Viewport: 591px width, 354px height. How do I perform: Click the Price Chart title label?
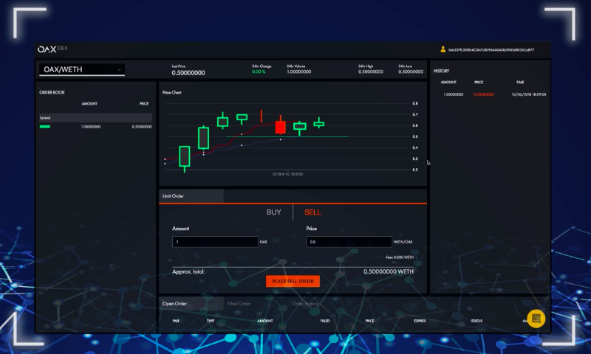(x=172, y=92)
